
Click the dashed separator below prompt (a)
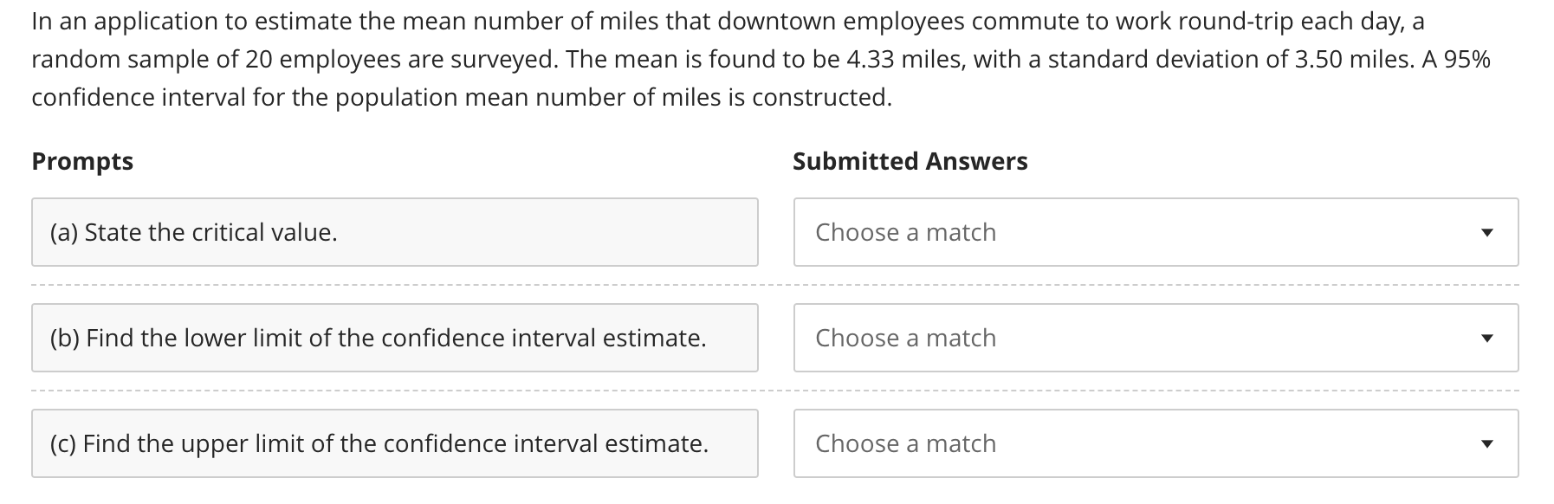775,285
